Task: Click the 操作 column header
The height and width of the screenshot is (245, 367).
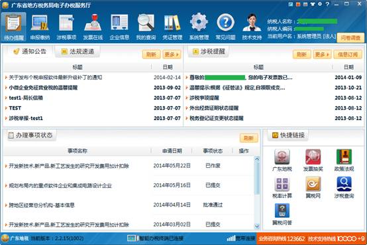Action: tap(244, 151)
